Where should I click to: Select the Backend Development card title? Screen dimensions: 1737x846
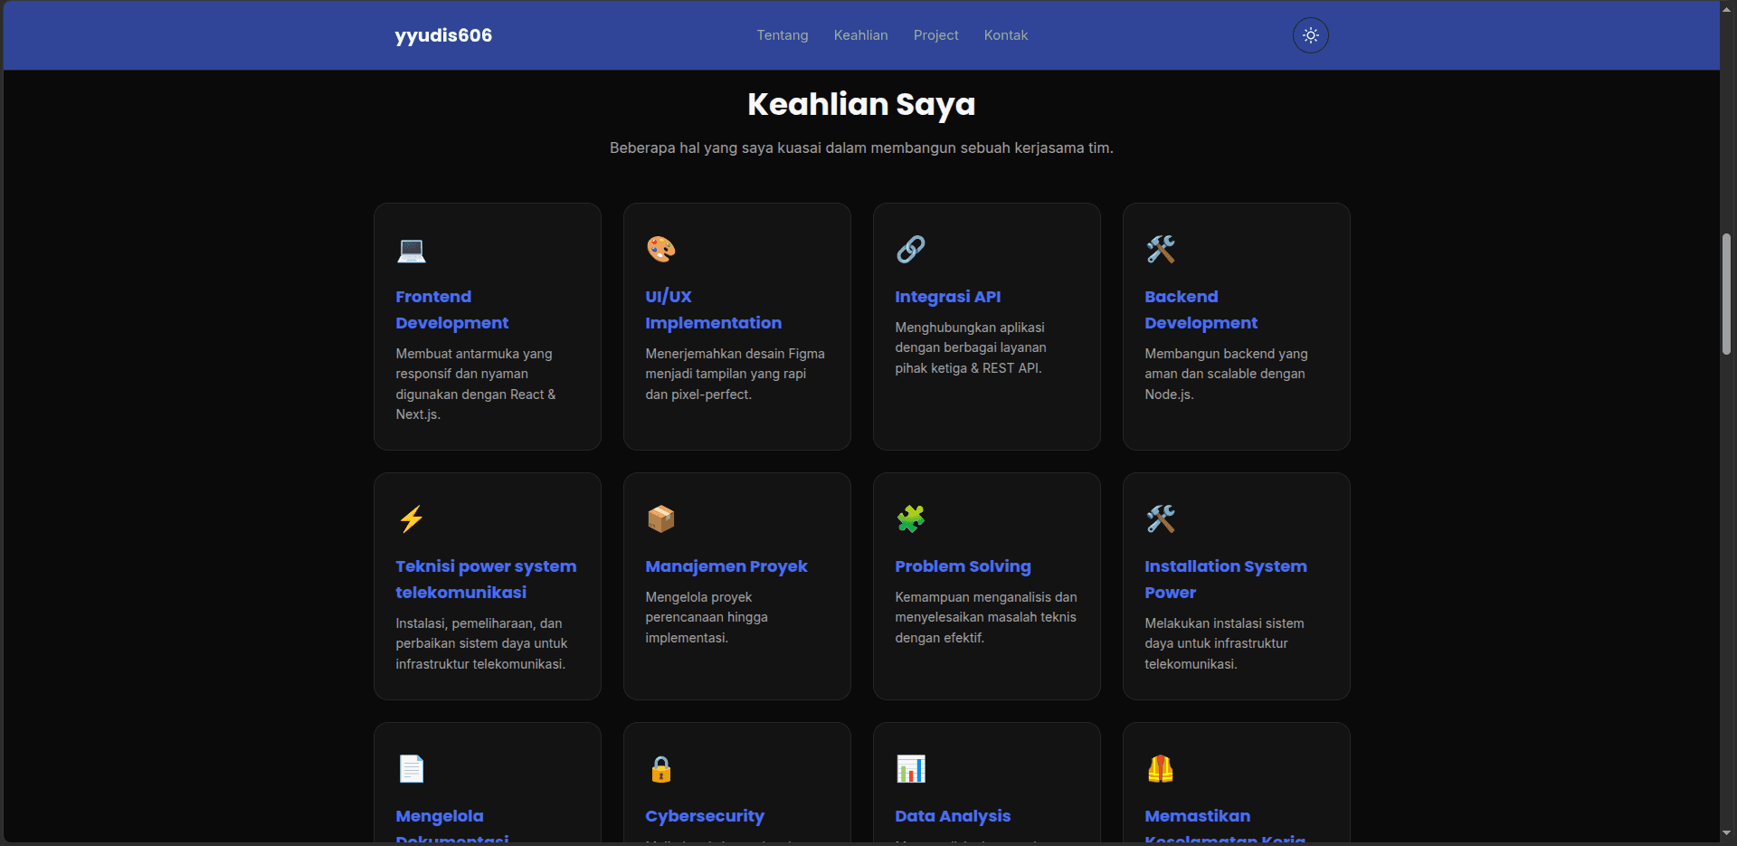pyautogui.click(x=1201, y=309)
